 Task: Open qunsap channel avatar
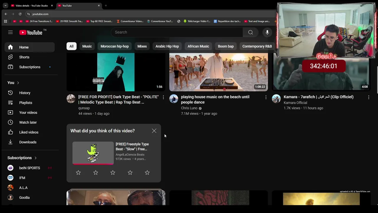click(x=71, y=99)
